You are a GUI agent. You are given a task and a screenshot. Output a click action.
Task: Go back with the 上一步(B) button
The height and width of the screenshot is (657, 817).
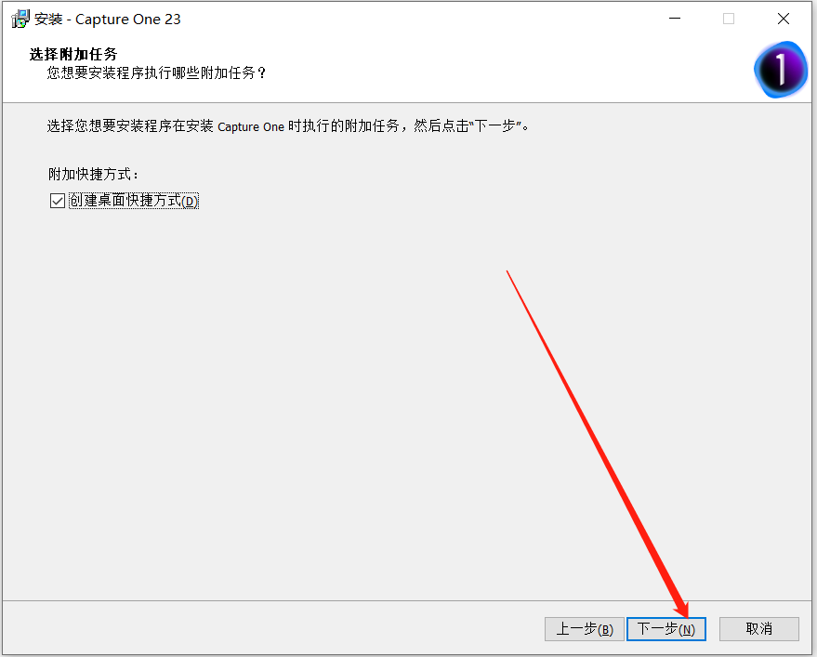coord(584,629)
